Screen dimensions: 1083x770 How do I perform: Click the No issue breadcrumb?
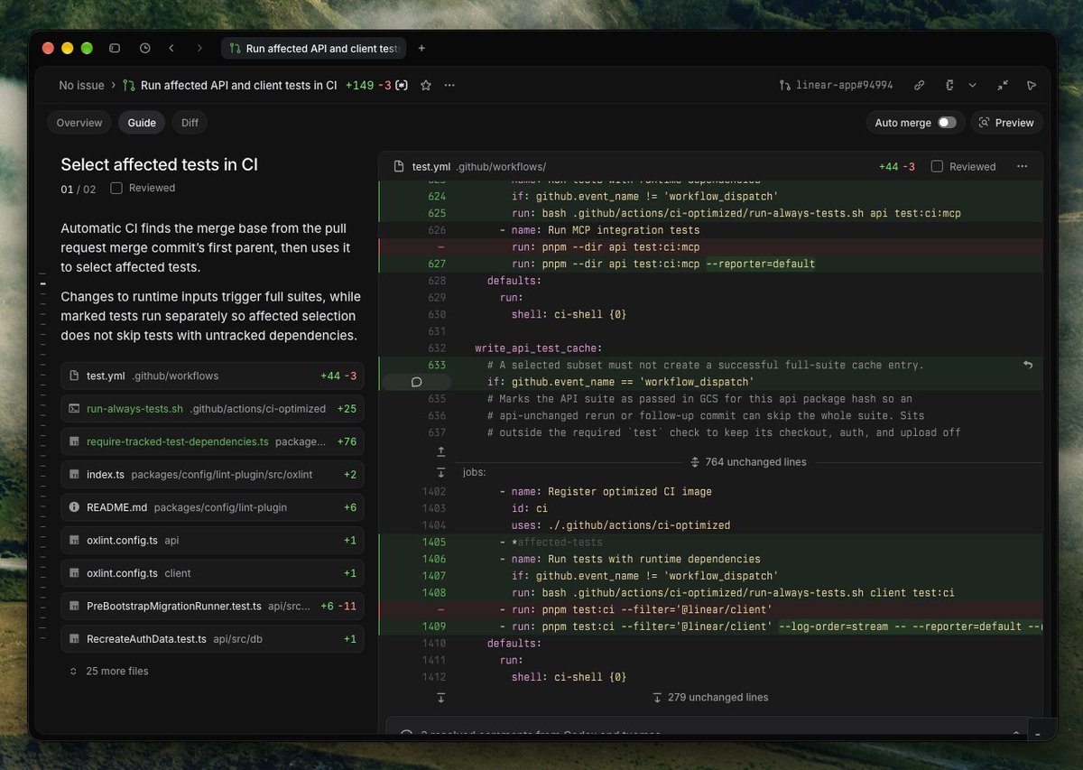click(x=81, y=85)
